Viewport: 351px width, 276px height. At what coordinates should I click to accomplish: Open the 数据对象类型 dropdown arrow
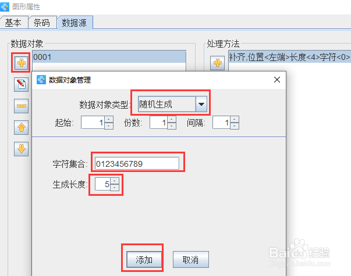point(201,104)
